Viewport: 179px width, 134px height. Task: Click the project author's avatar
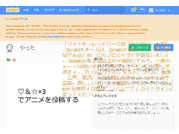(10, 48)
